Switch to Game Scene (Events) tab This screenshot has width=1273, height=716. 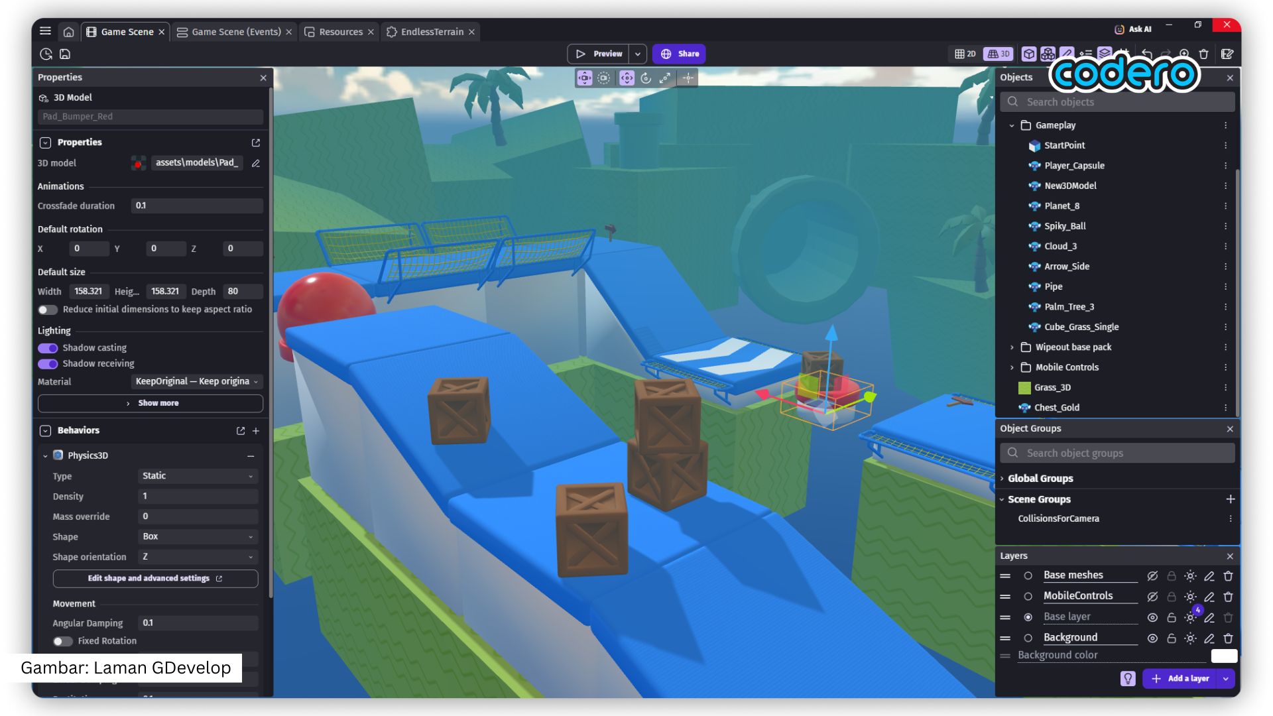pos(236,32)
